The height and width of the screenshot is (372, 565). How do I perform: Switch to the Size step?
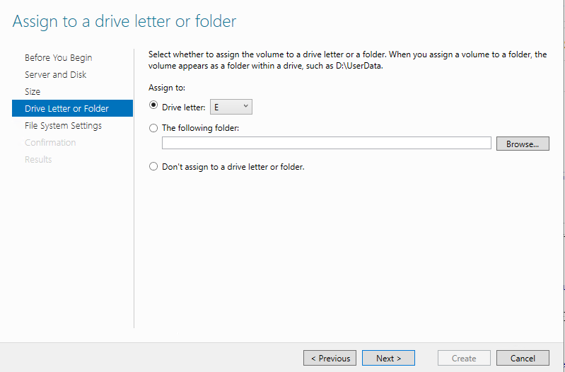pyautogui.click(x=33, y=91)
